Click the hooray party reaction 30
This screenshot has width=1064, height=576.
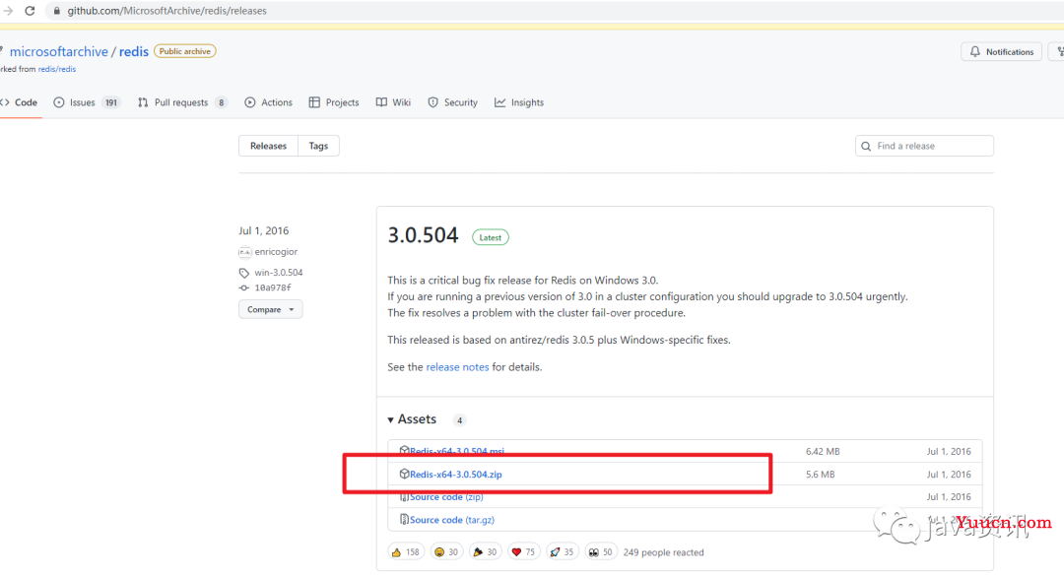[x=485, y=552]
